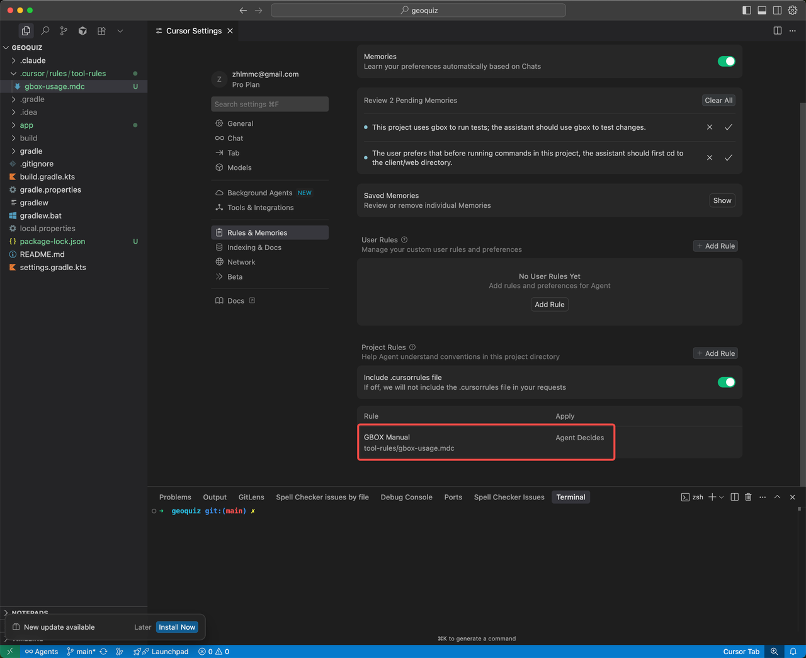The height and width of the screenshot is (658, 806).
Task: Select Indexing & Docs settings section
Action: tap(254, 247)
